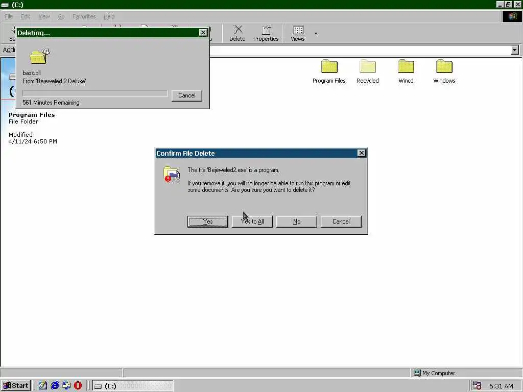
Task: Click the (C:) taskbar button
Action: click(132, 386)
